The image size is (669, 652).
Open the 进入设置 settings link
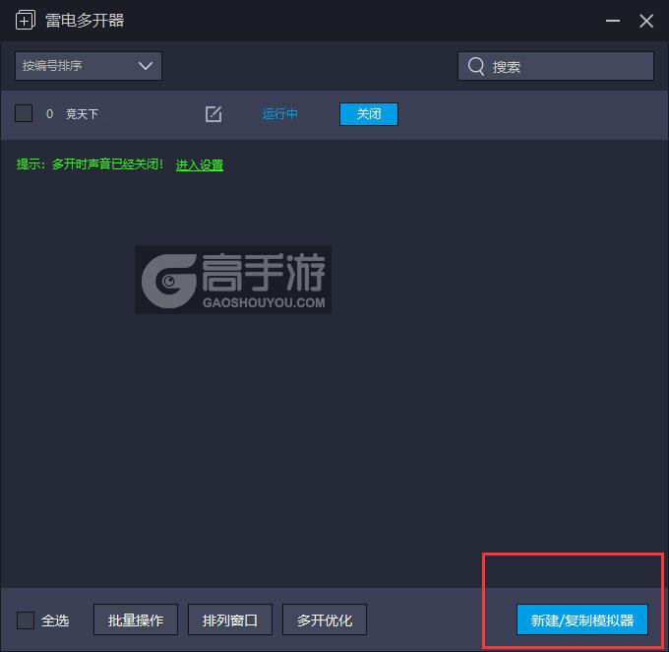tap(200, 164)
